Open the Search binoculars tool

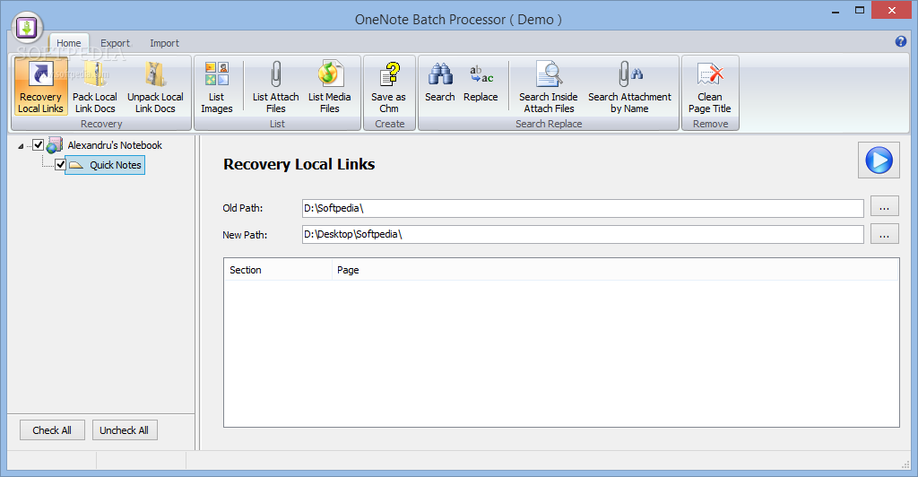439,82
